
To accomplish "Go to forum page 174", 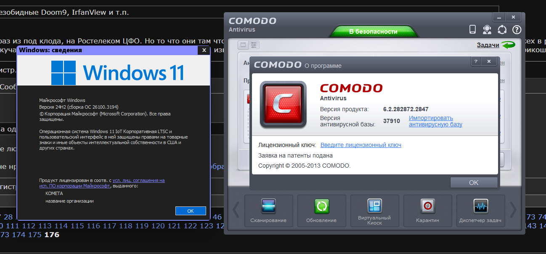I will 19,235.
